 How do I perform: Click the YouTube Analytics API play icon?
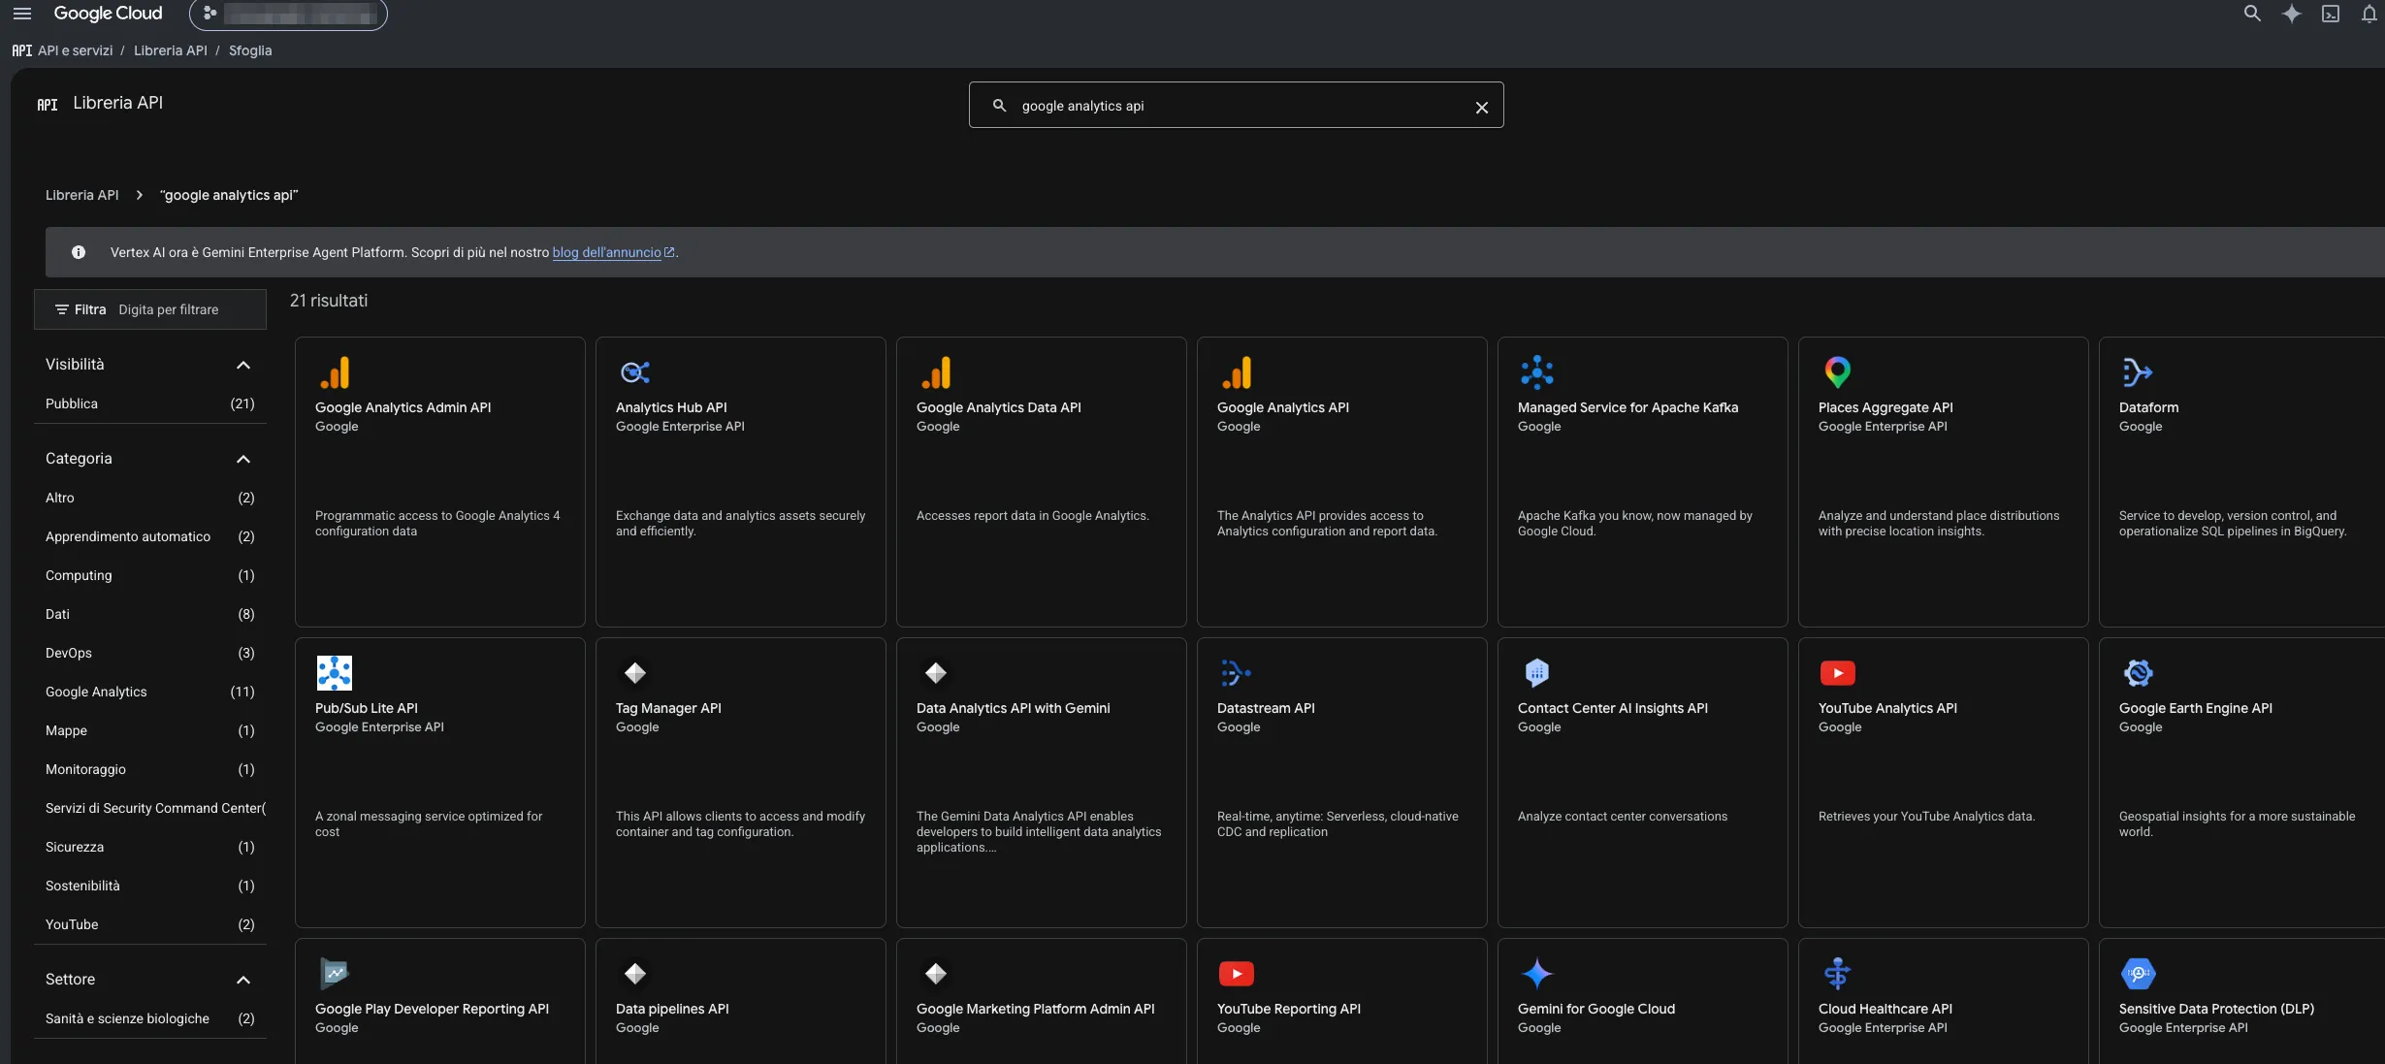[x=1838, y=673]
